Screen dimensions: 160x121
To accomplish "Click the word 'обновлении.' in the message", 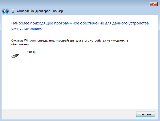I will (x=20, y=44).
